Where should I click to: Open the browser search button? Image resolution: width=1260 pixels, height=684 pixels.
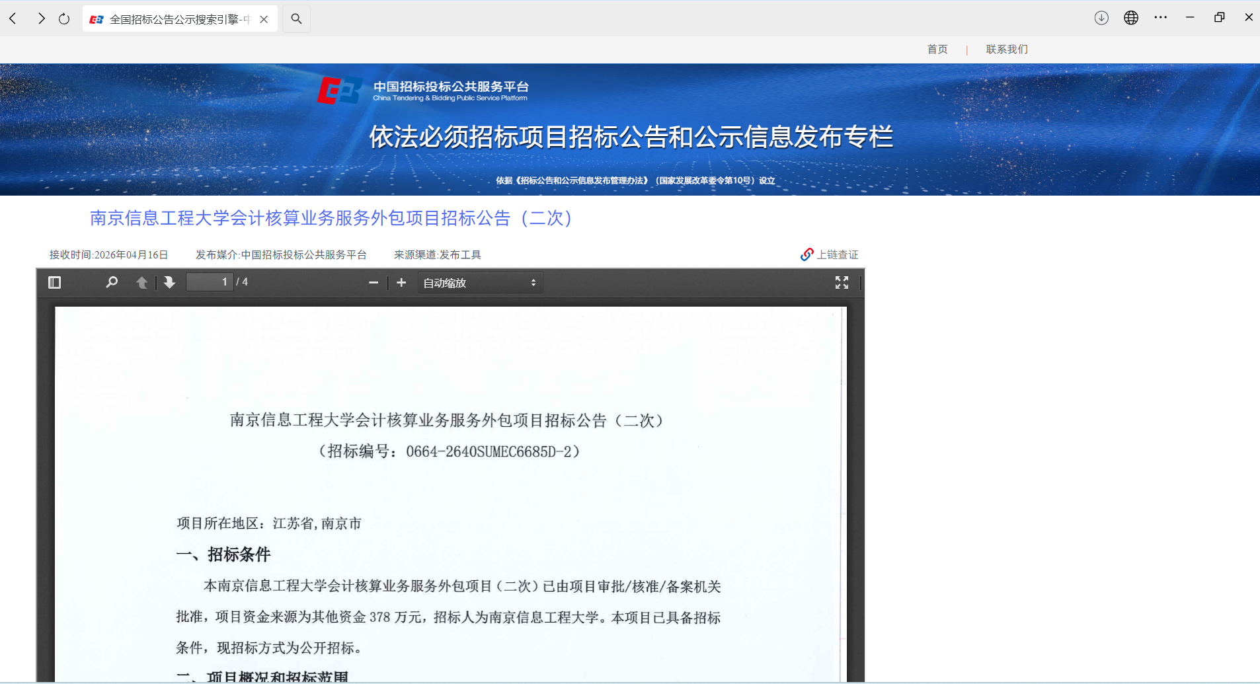point(296,19)
